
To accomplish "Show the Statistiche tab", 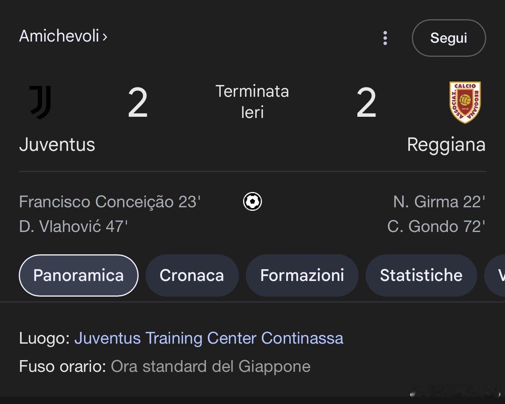I will (x=421, y=275).
